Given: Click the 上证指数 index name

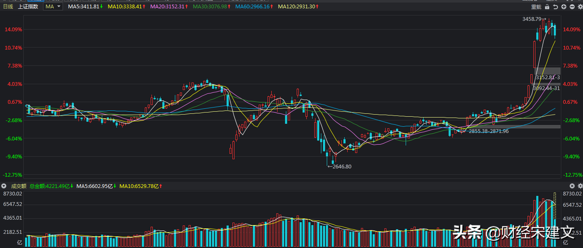Looking at the screenshot, I should click(x=28, y=7).
